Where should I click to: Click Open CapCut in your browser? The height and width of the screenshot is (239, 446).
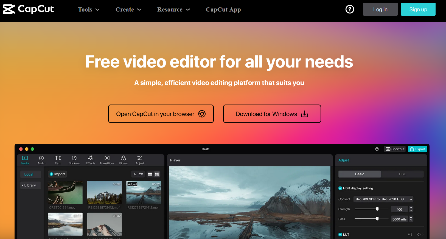[161, 114]
